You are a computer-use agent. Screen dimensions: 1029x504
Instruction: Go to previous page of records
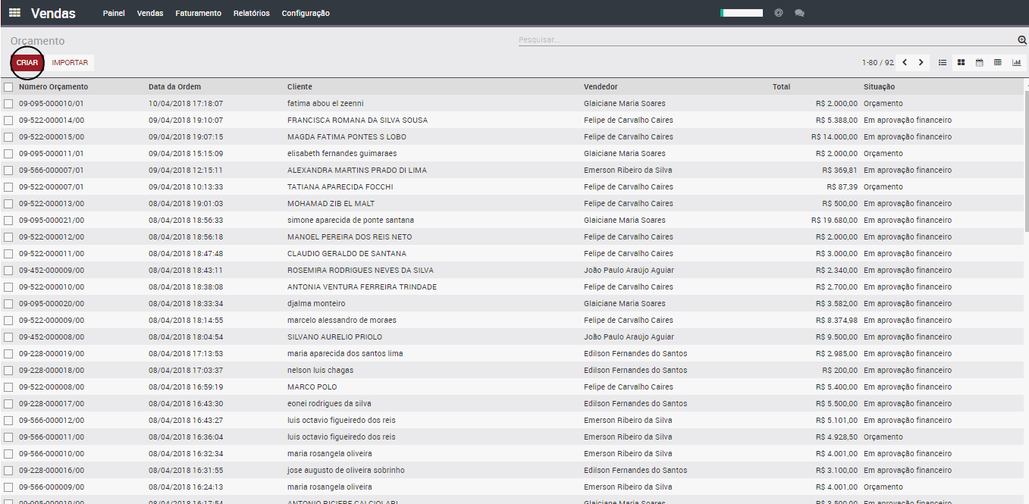905,63
